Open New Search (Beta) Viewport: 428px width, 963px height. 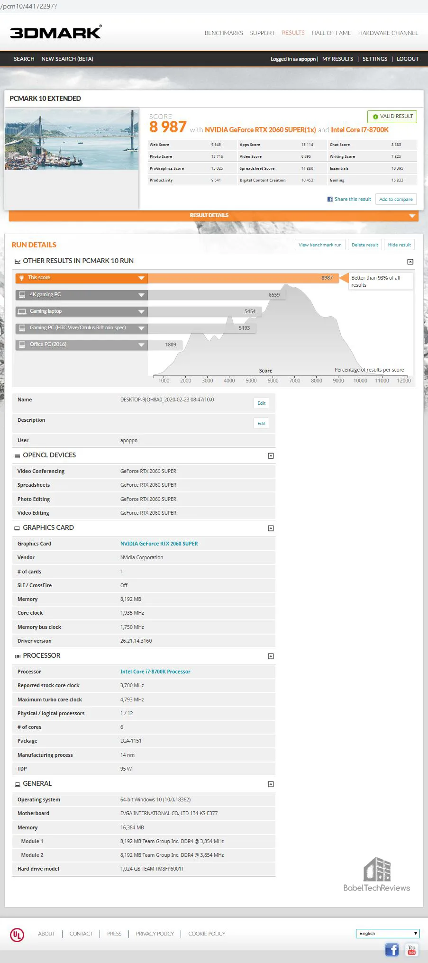click(67, 59)
